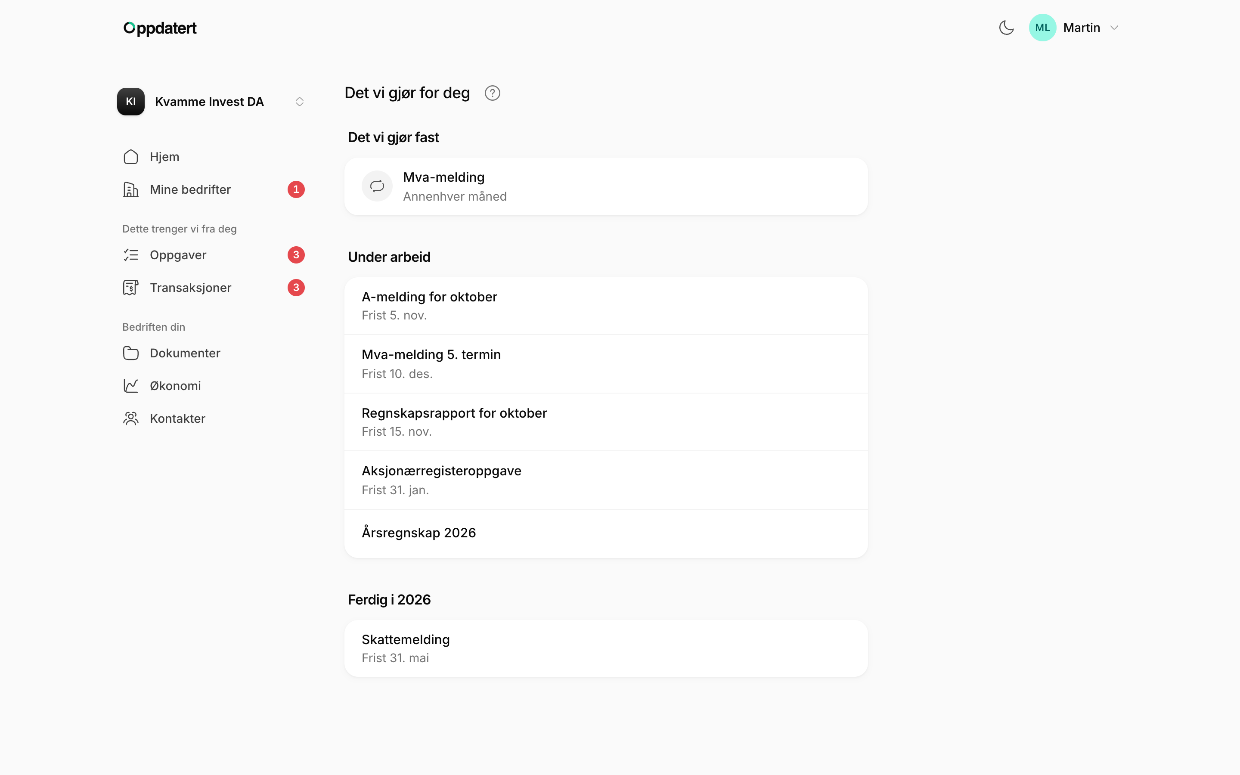Click the Transaksjoner receipt icon
The height and width of the screenshot is (775, 1240).
point(130,288)
